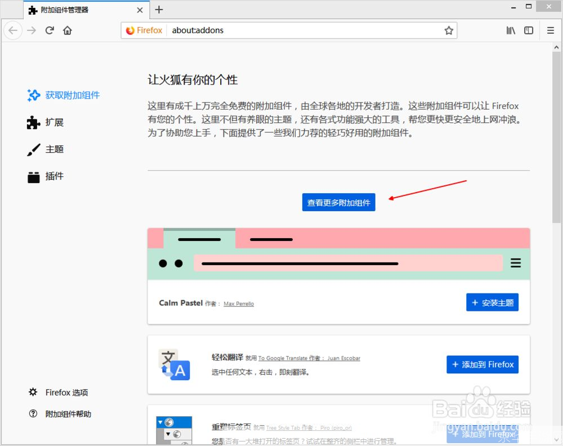Add 轻松翻译 to Firefox

482,364
